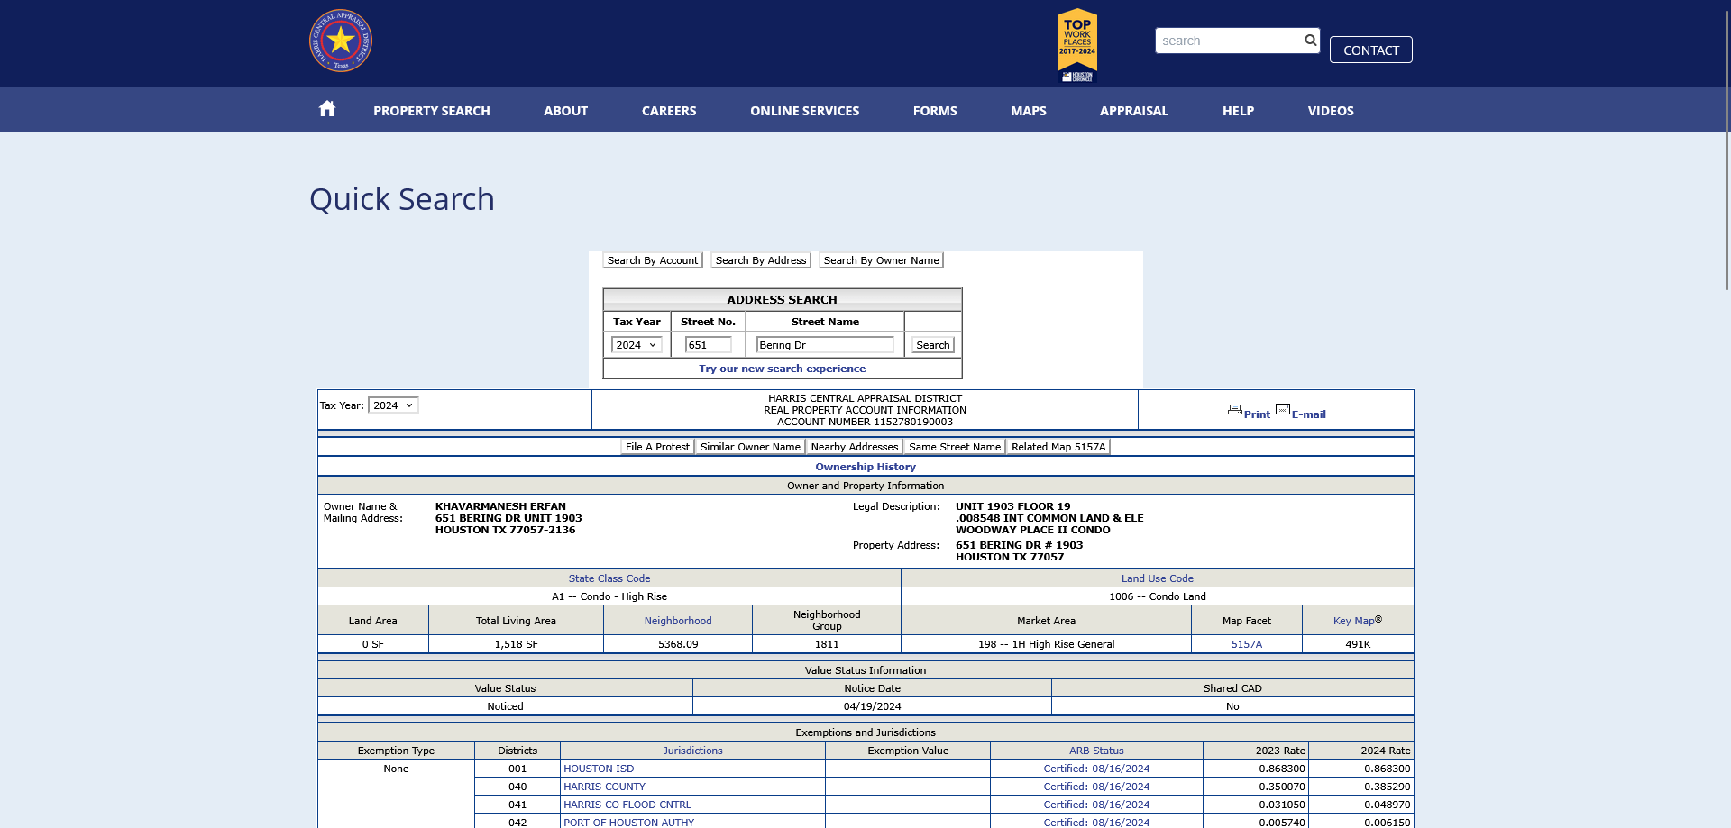Open the APPRAISAL menu

pyautogui.click(x=1134, y=111)
